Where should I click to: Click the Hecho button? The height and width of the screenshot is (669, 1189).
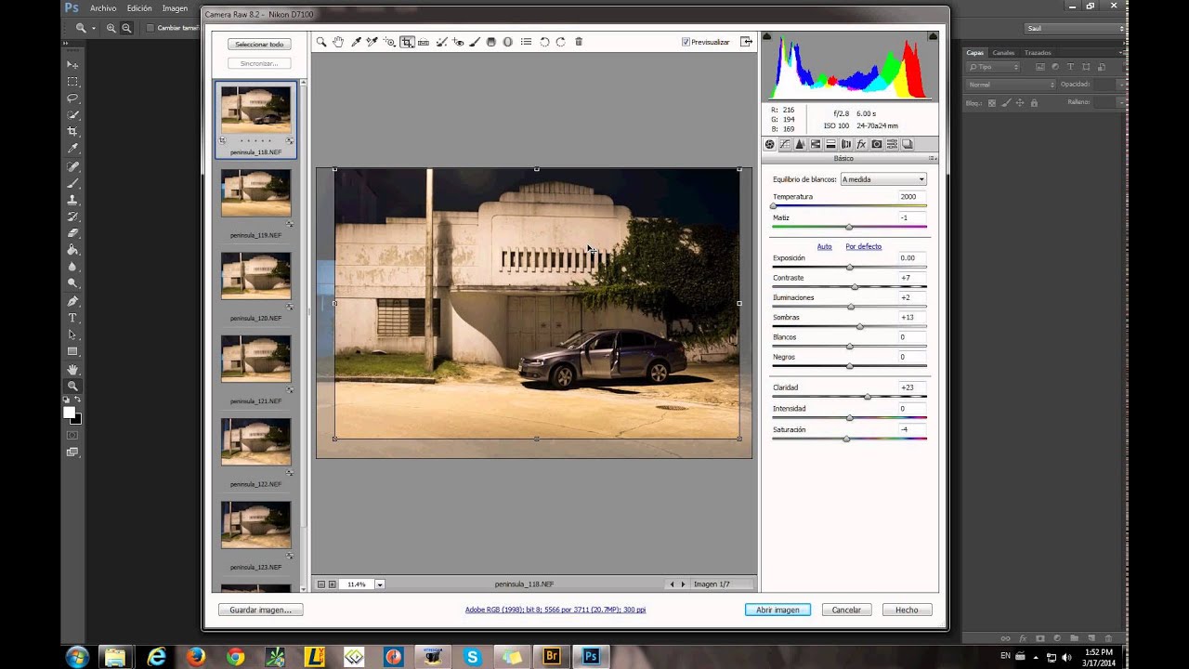(907, 610)
